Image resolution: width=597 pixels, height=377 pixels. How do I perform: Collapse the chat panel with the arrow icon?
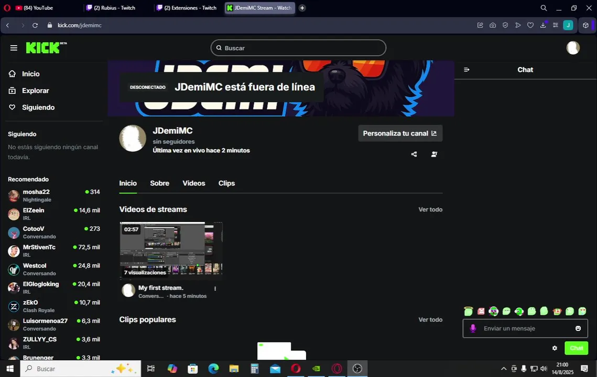[467, 70]
